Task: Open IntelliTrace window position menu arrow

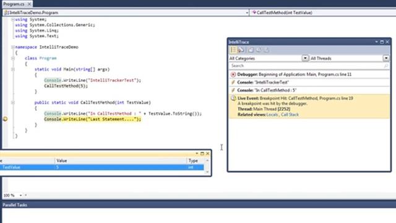Action: [x=376, y=42]
